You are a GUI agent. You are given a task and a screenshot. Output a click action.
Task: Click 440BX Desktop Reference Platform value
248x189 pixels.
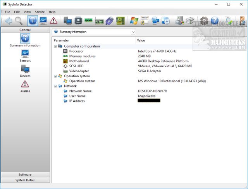coord(163,61)
